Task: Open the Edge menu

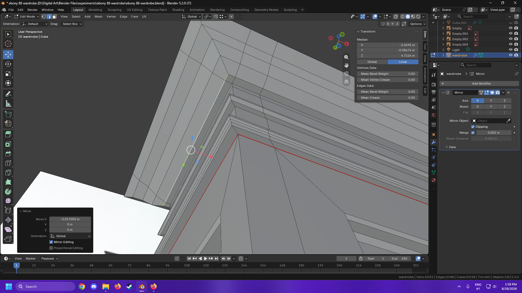Action: coord(123,17)
